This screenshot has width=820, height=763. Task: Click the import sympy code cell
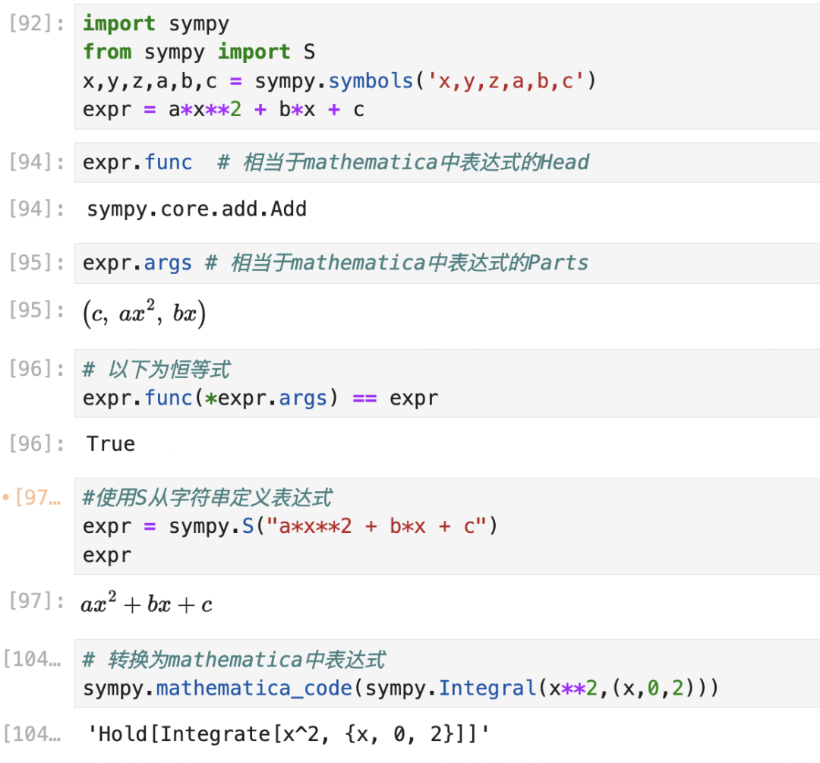[x=446, y=66]
